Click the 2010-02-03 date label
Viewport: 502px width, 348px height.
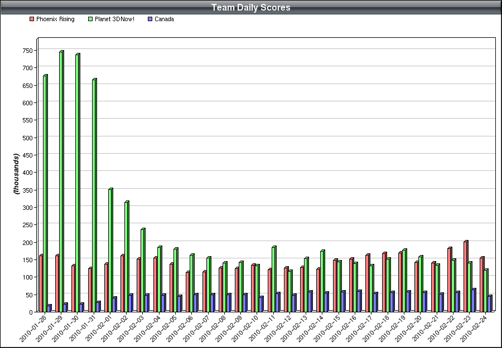tap(131, 328)
